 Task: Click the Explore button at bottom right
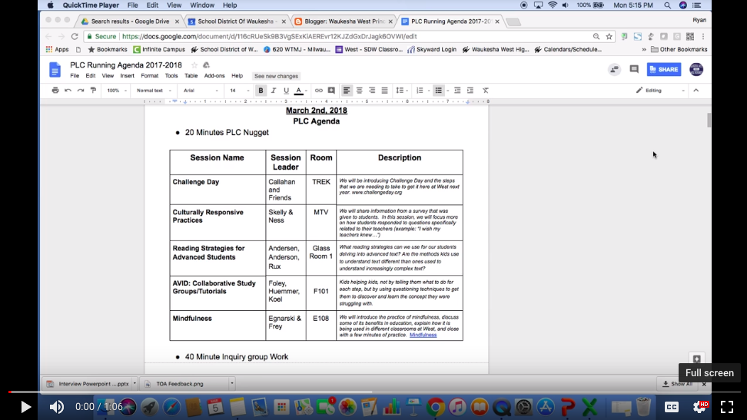(x=696, y=359)
